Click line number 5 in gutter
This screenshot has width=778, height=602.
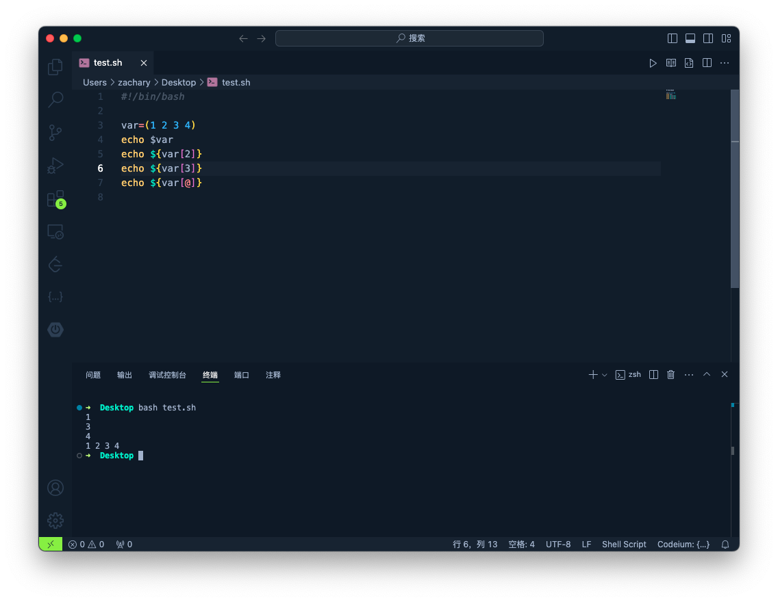100,154
